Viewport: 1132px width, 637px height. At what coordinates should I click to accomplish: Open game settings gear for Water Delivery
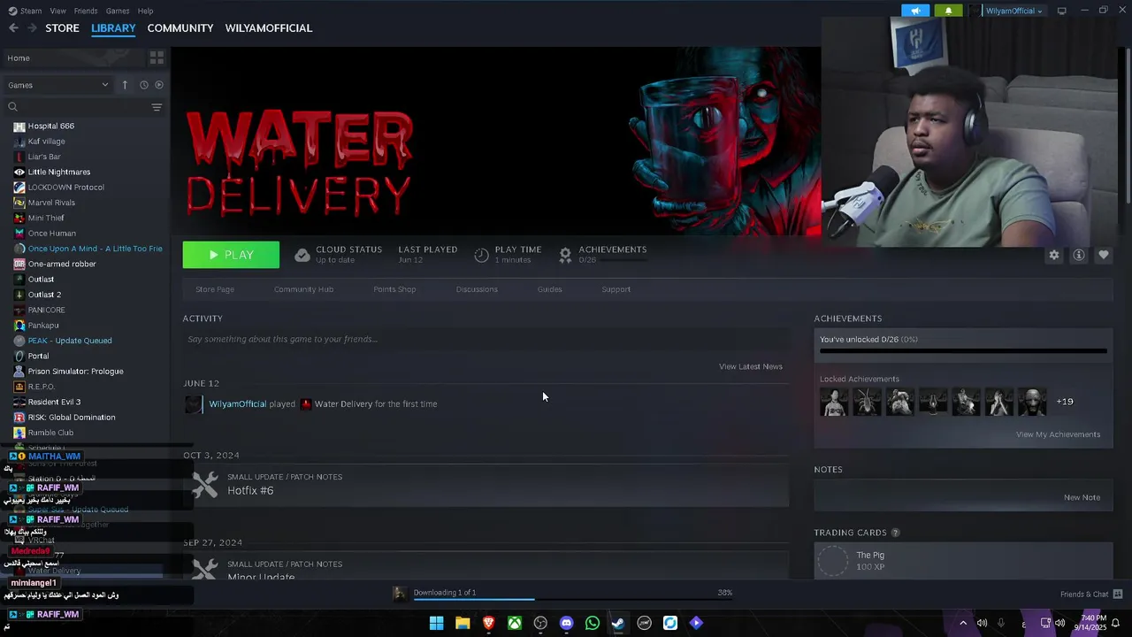pos(1053,255)
